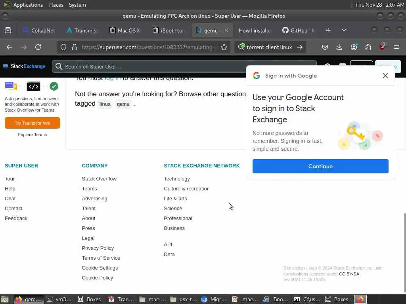Open the Terms of Service link
This screenshot has width=406, height=304.
[101, 258]
